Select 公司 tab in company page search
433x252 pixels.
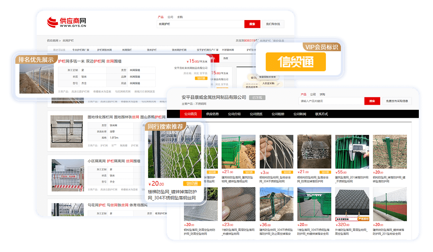tap(313, 94)
